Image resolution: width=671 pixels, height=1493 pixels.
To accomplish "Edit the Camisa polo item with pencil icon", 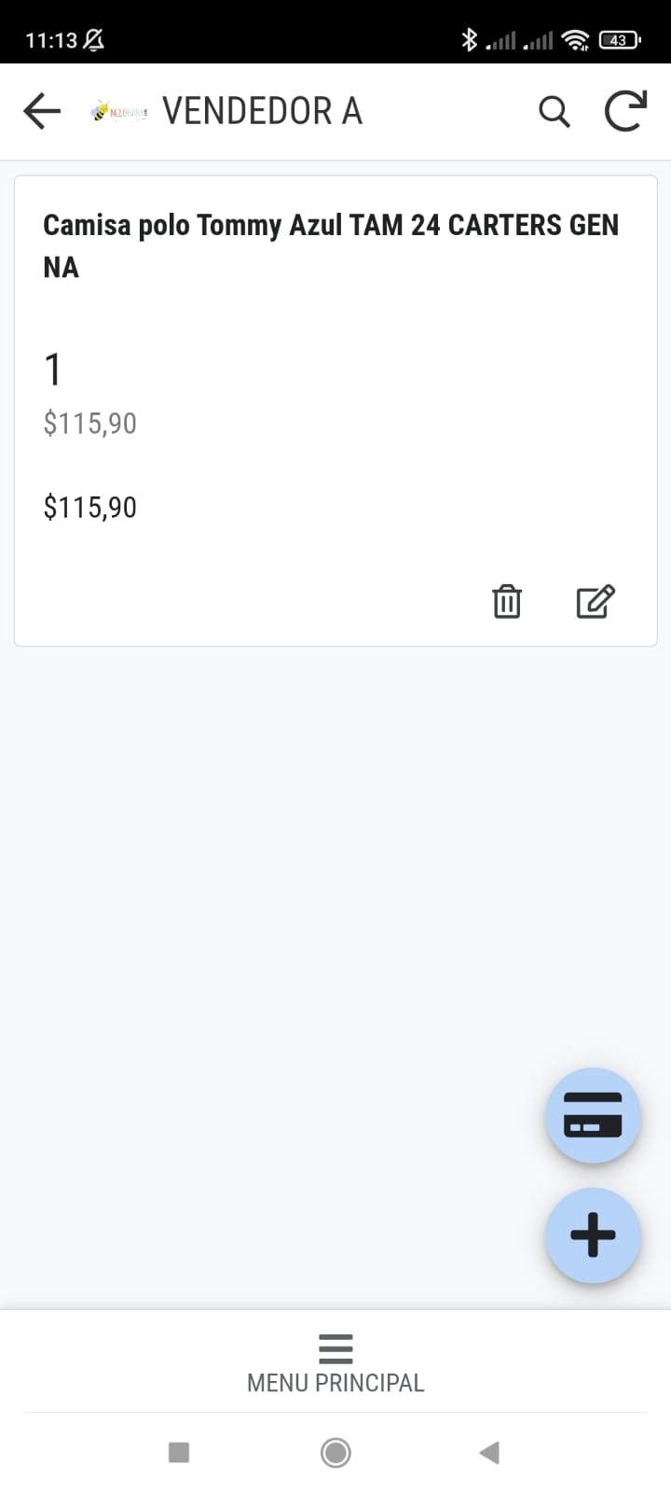I will coord(596,602).
